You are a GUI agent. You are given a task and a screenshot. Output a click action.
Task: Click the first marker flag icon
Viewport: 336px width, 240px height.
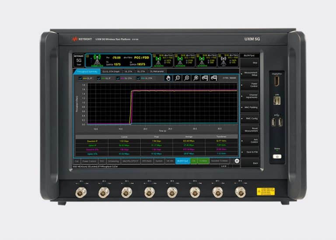coord(205,78)
